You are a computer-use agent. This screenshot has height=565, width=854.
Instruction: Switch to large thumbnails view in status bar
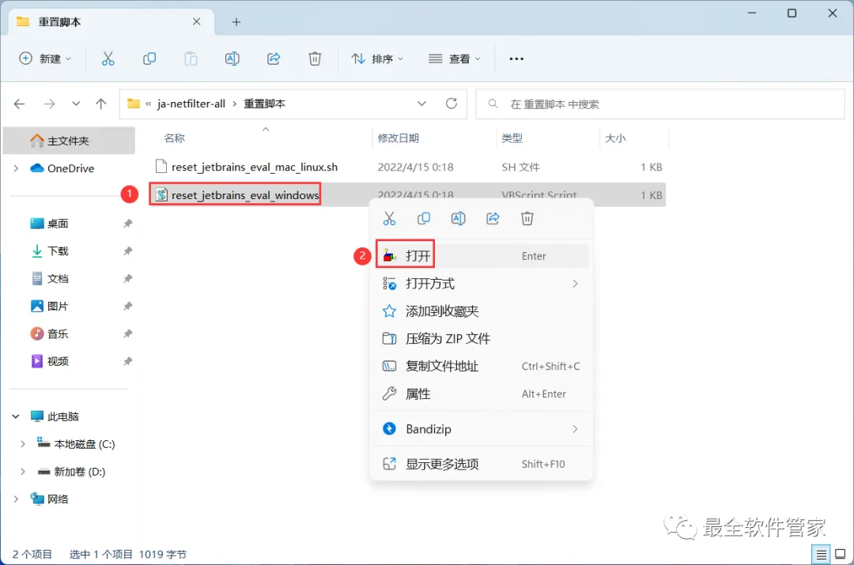pyautogui.click(x=841, y=554)
